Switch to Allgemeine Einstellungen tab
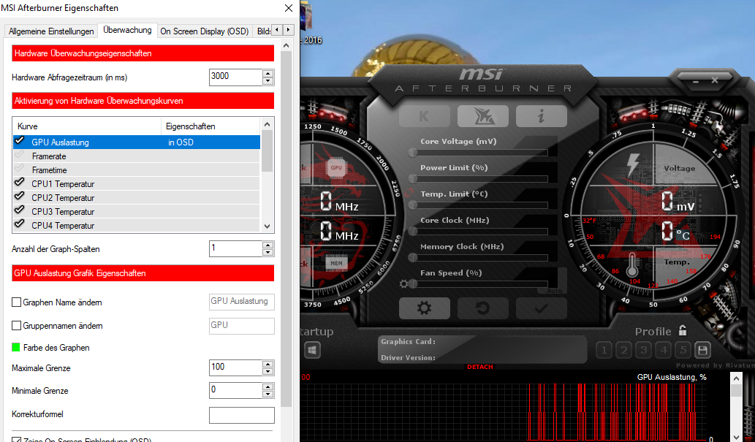755x442 pixels. coord(51,31)
